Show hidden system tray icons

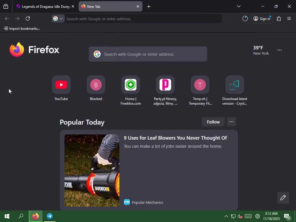[x=226, y=216]
